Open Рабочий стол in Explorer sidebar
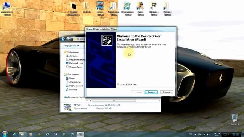 coord(76,63)
